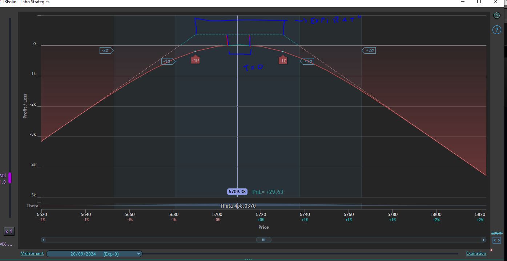Viewport: 507px width, 261px height.
Task: Click the purple Vol slider handle
Action: (10, 178)
